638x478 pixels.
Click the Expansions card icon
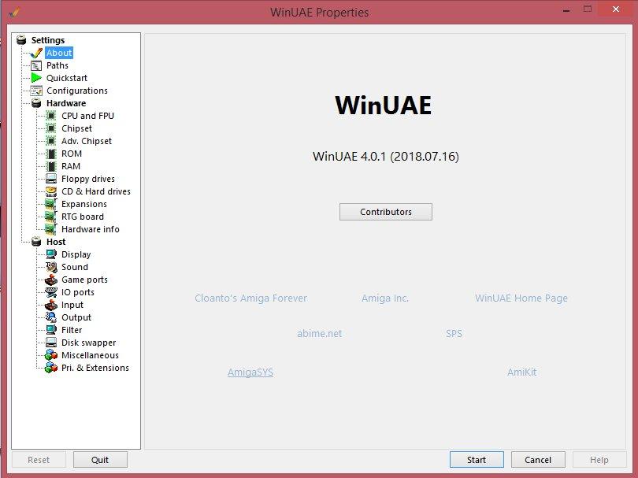[51, 204]
